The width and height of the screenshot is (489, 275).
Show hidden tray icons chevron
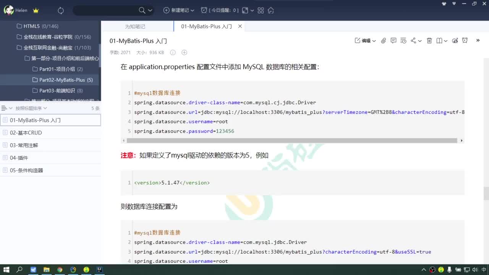[424, 270]
